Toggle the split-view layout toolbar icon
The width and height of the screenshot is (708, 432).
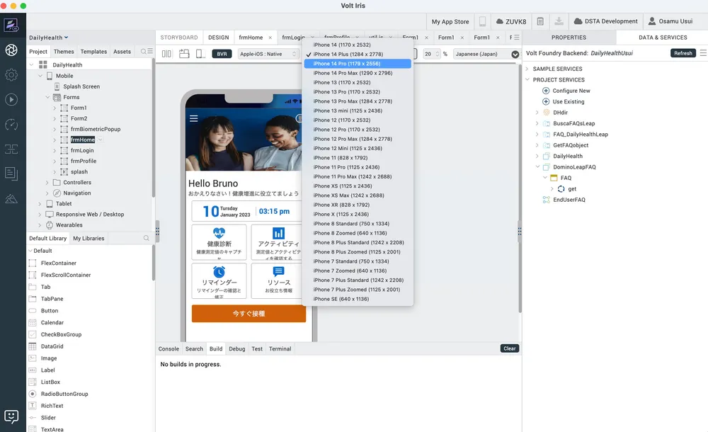(166, 54)
